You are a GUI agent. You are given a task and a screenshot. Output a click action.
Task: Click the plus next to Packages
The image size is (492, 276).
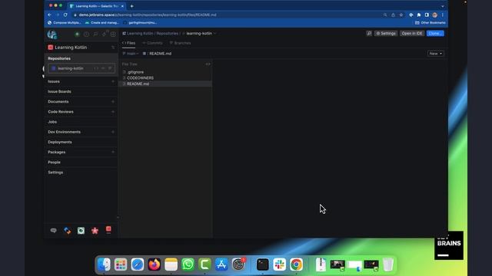click(113, 152)
